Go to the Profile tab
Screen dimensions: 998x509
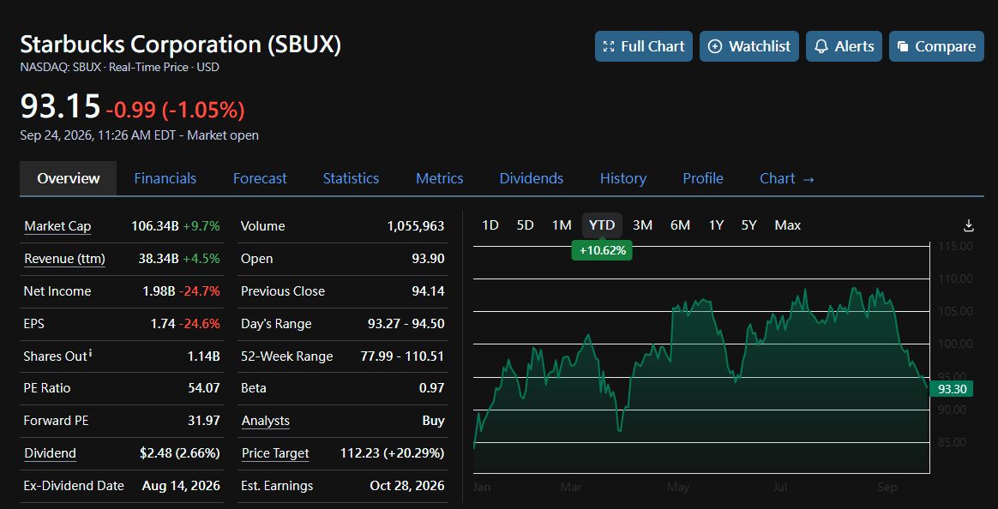703,178
